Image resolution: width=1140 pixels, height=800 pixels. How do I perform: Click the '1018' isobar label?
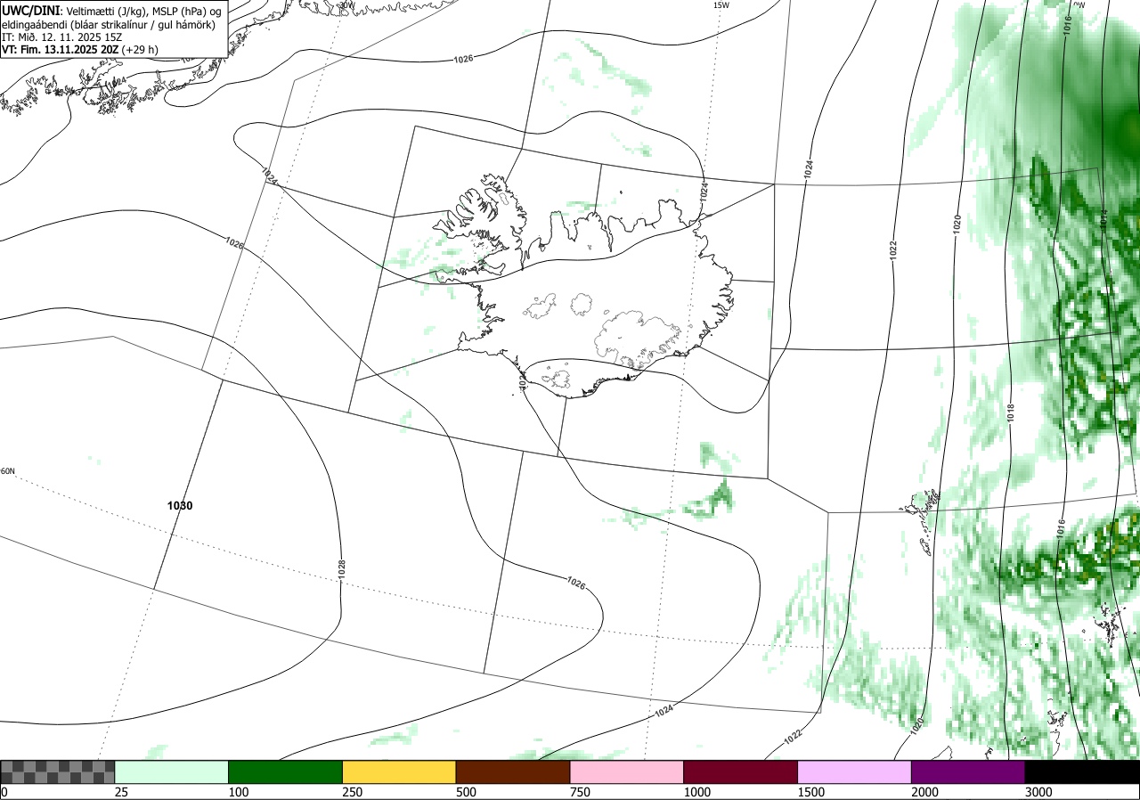pyautogui.click(x=1011, y=413)
